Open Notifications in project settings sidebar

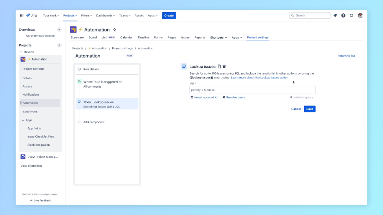[31, 94]
